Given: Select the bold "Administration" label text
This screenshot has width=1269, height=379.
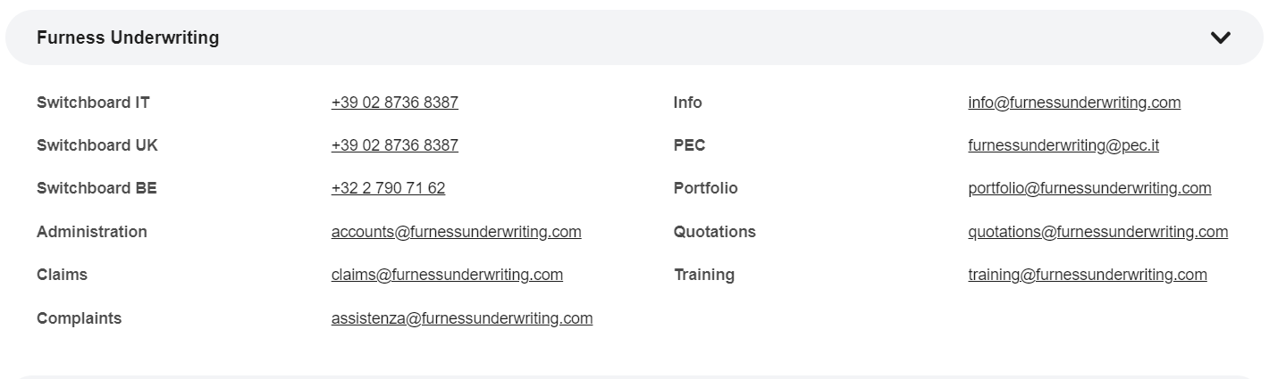Looking at the screenshot, I should click(92, 232).
